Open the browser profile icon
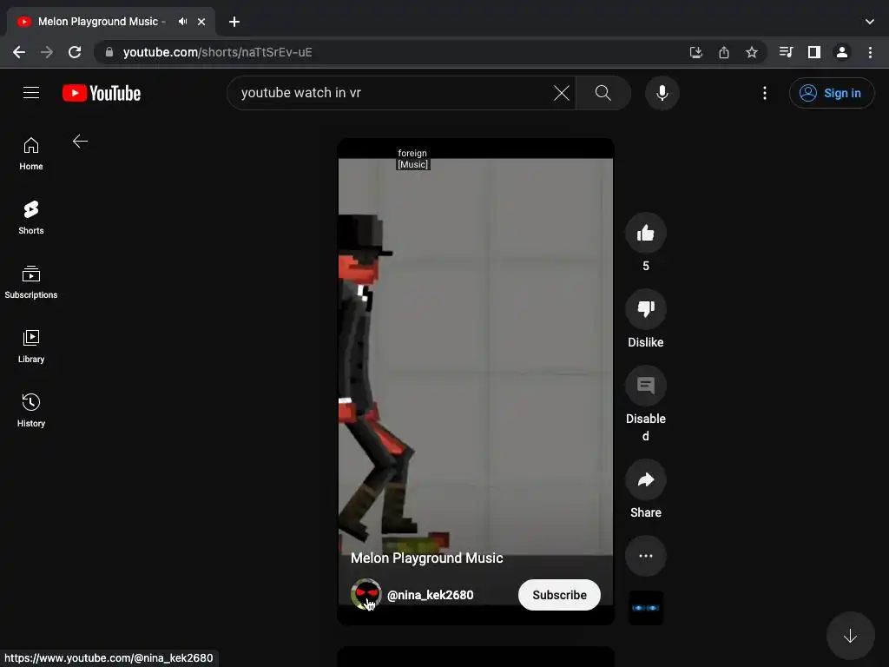This screenshot has height=667, width=889. pos(841,52)
